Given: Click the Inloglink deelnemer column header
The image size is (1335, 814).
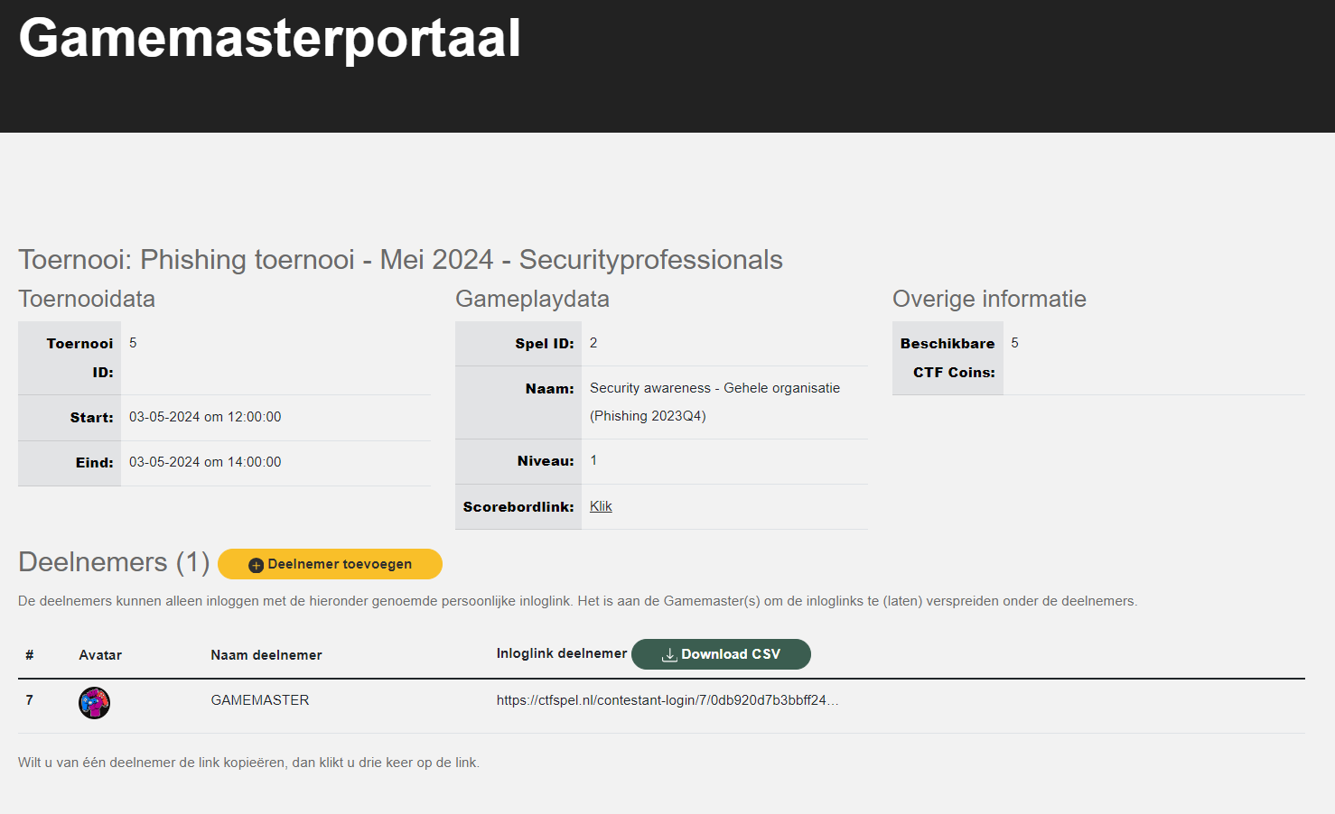Looking at the screenshot, I should (x=561, y=653).
